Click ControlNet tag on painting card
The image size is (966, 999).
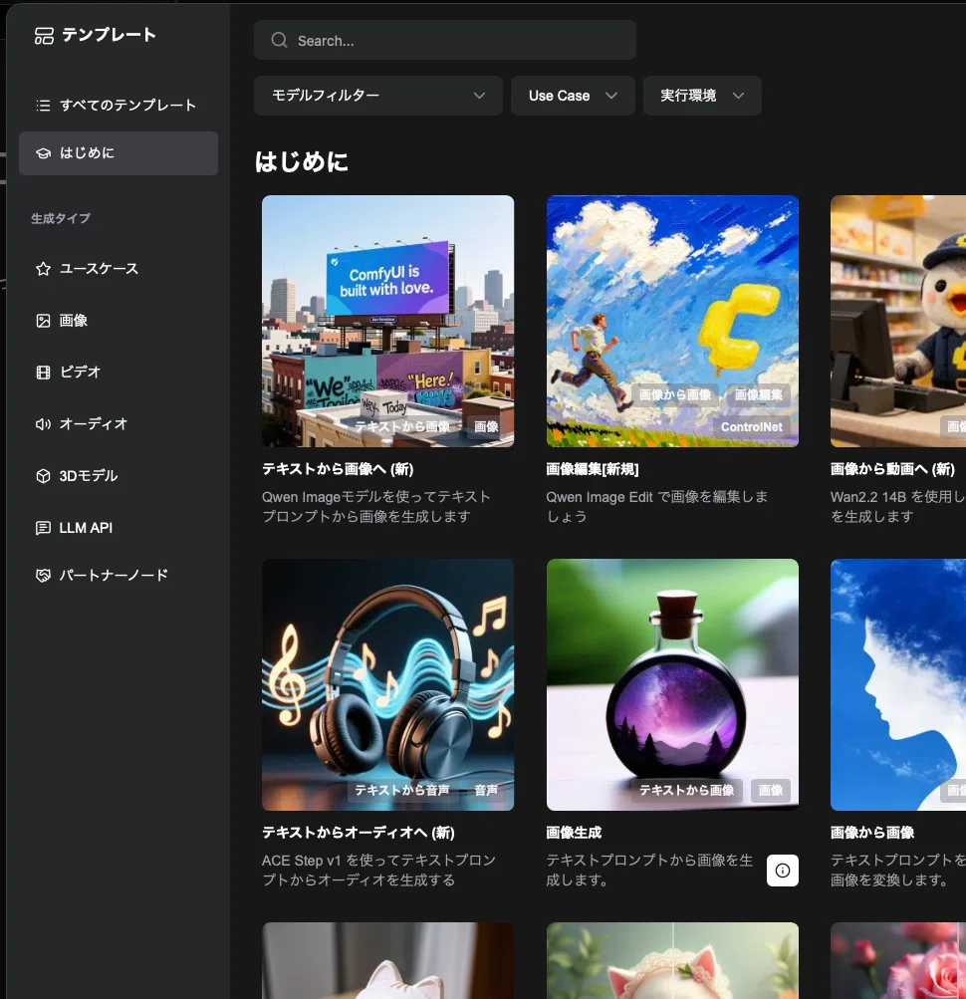click(751, 427)
